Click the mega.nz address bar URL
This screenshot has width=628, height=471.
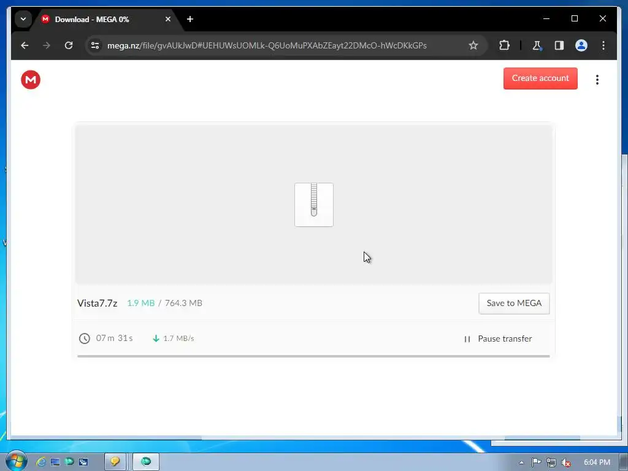point(267,45)
